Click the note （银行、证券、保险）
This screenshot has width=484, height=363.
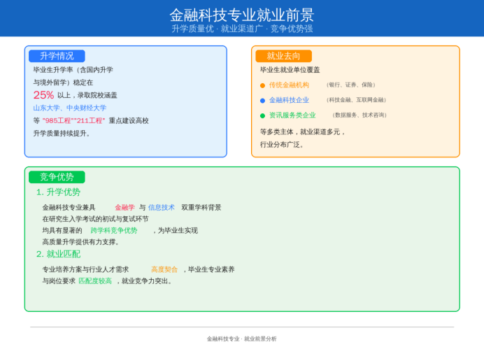point(351,85)
